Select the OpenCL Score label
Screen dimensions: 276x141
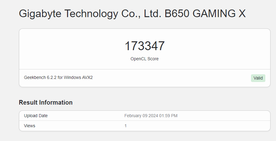145,59
